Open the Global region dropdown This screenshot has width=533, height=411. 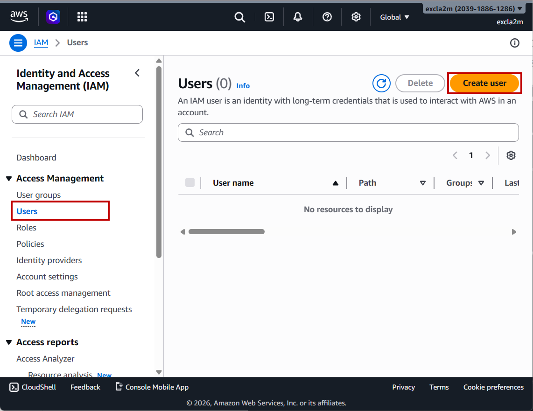pyautogui.click(x=394, y=17)
